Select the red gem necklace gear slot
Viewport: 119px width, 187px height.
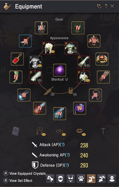(x=17, y=59)
